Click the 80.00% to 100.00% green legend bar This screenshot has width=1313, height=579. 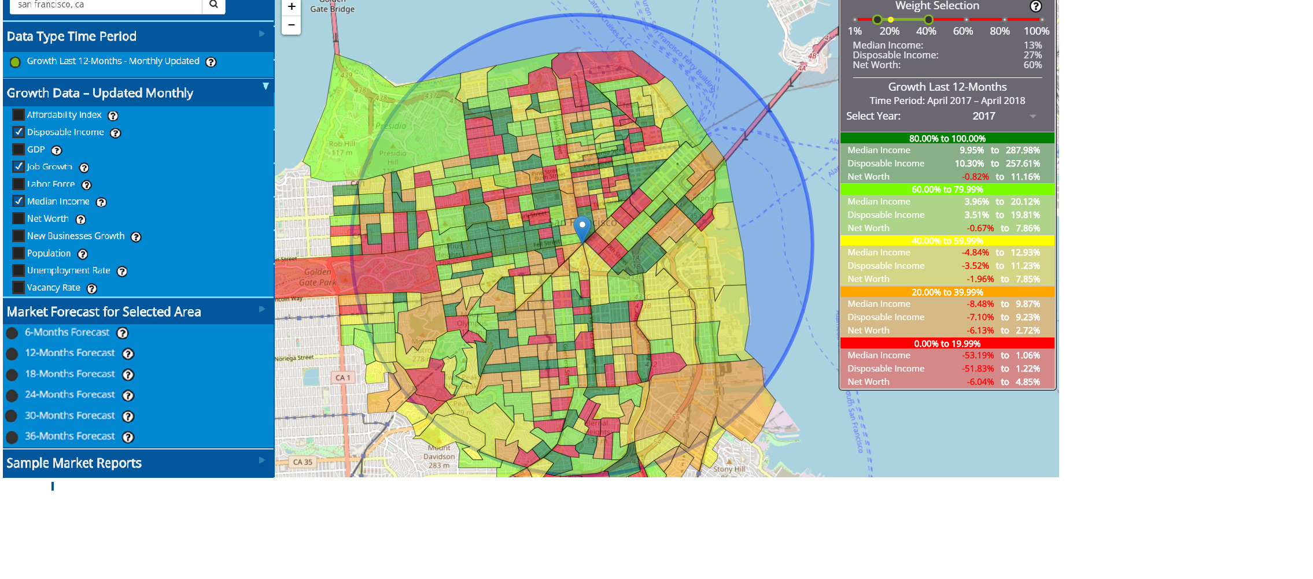click(947, 139)
